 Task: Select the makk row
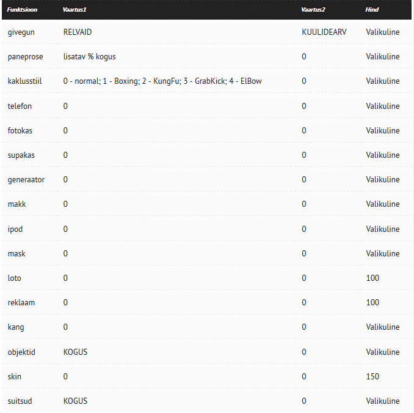[206, 204]
